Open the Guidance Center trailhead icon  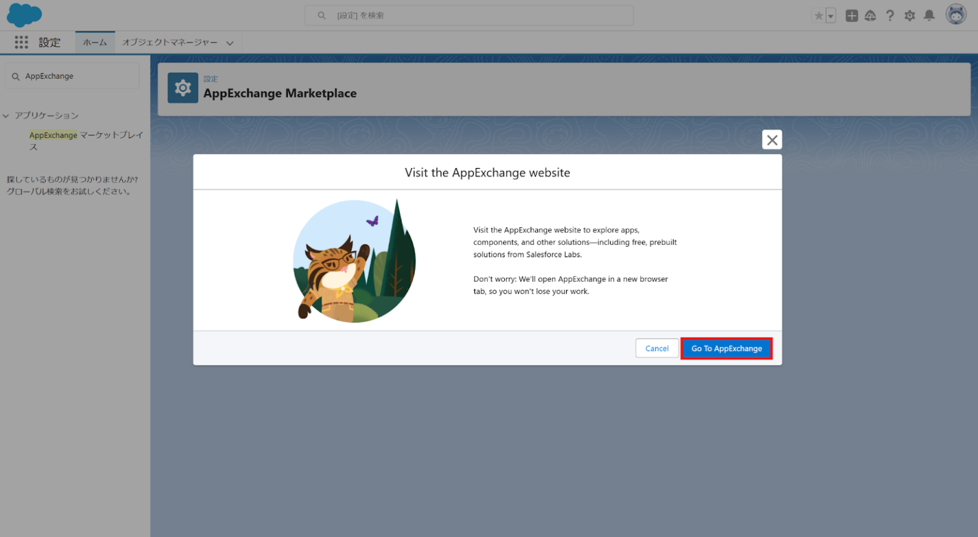[x=870, y=15]
